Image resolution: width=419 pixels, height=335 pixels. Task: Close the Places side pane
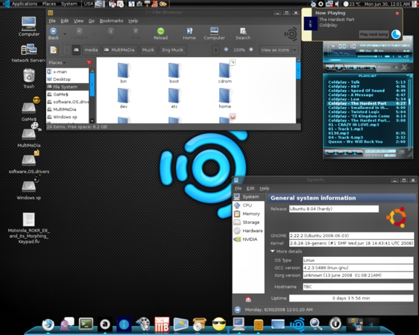(89, 63)
